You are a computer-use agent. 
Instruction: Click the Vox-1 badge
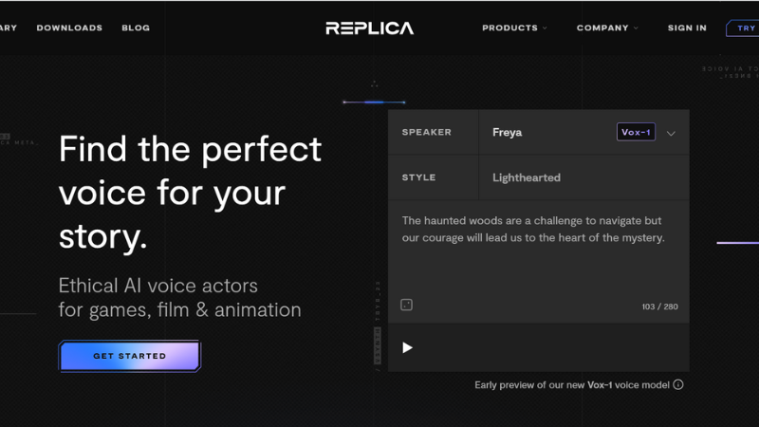(636, 132)
